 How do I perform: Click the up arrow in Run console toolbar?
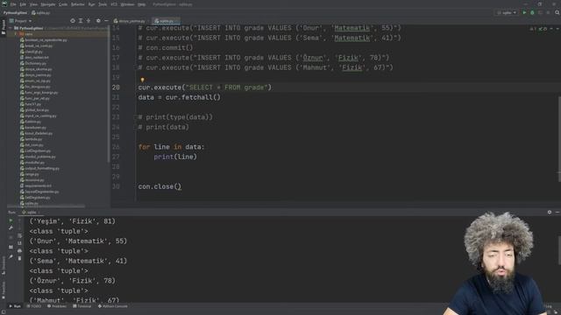point(19,220)
